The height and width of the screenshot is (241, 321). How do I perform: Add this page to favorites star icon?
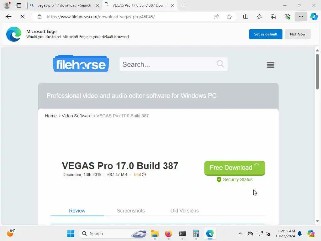[x=229, y=17]
